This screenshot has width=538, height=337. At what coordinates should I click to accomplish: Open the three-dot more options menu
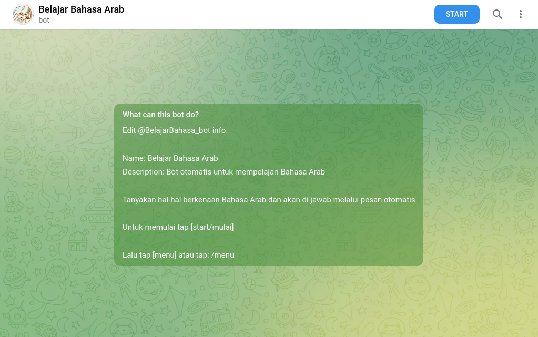(520, 14)
